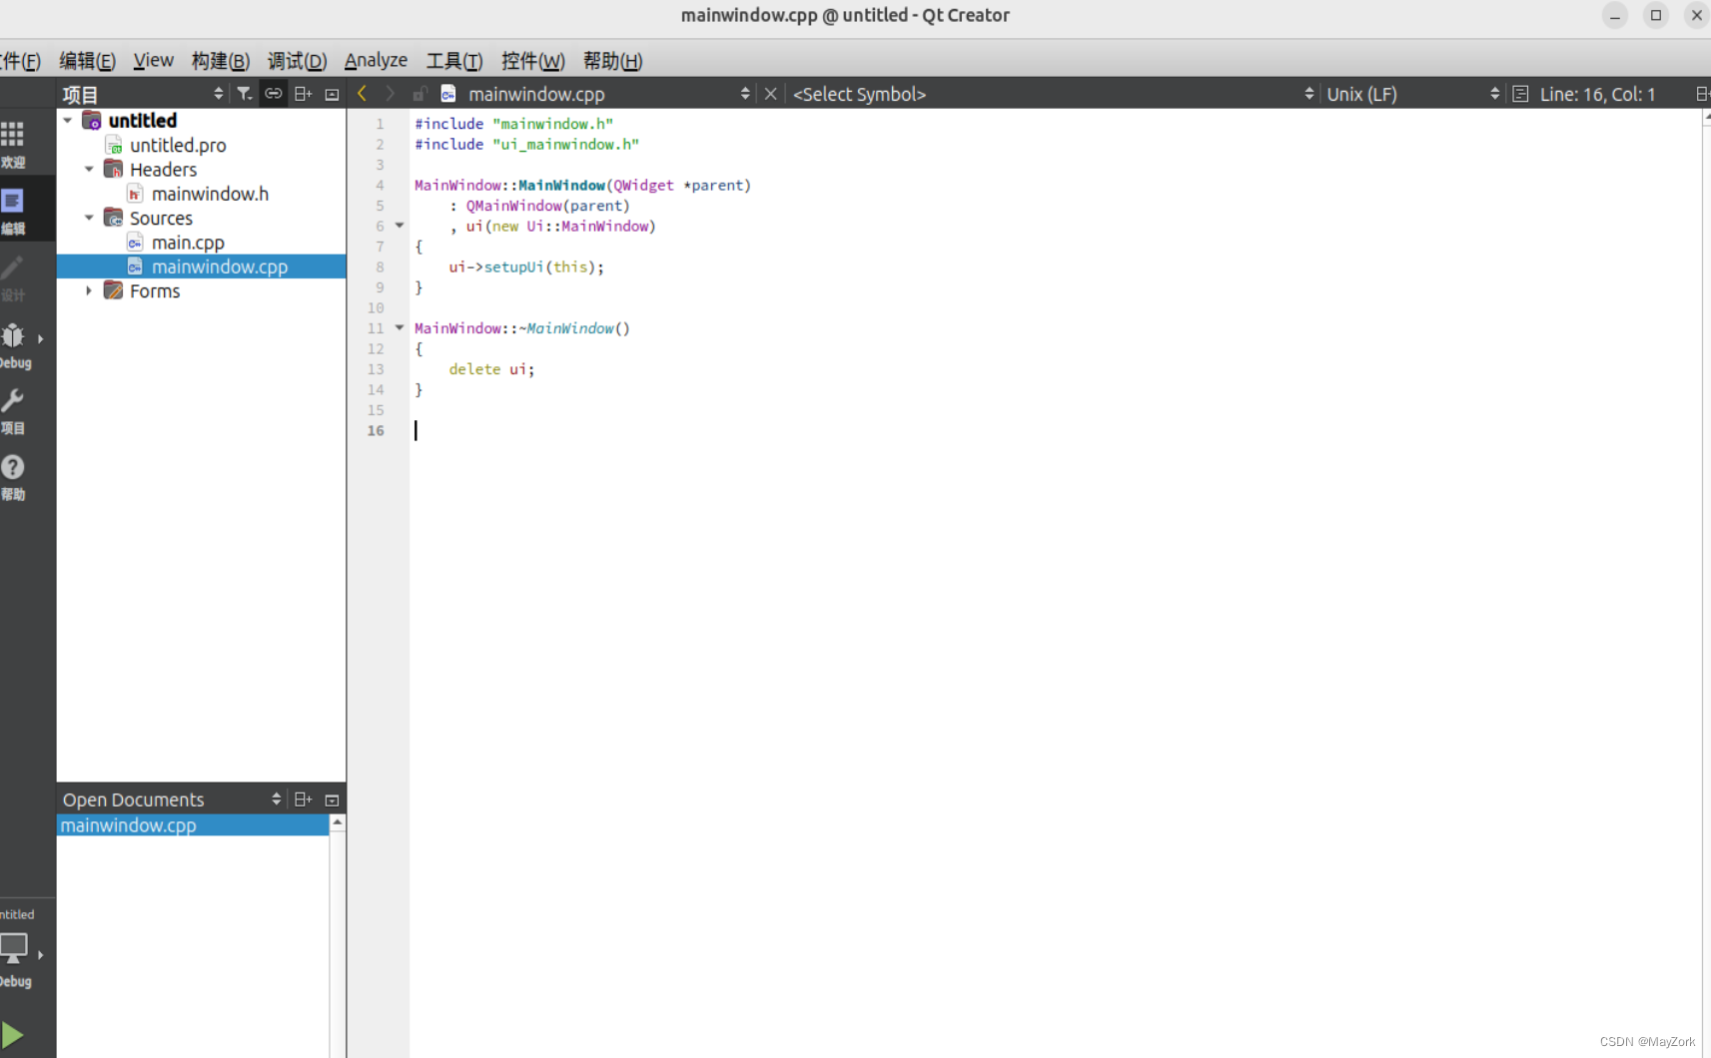Go back in editor navigation history
The image size is (1711, 1058).
click(x=362, y=94)
